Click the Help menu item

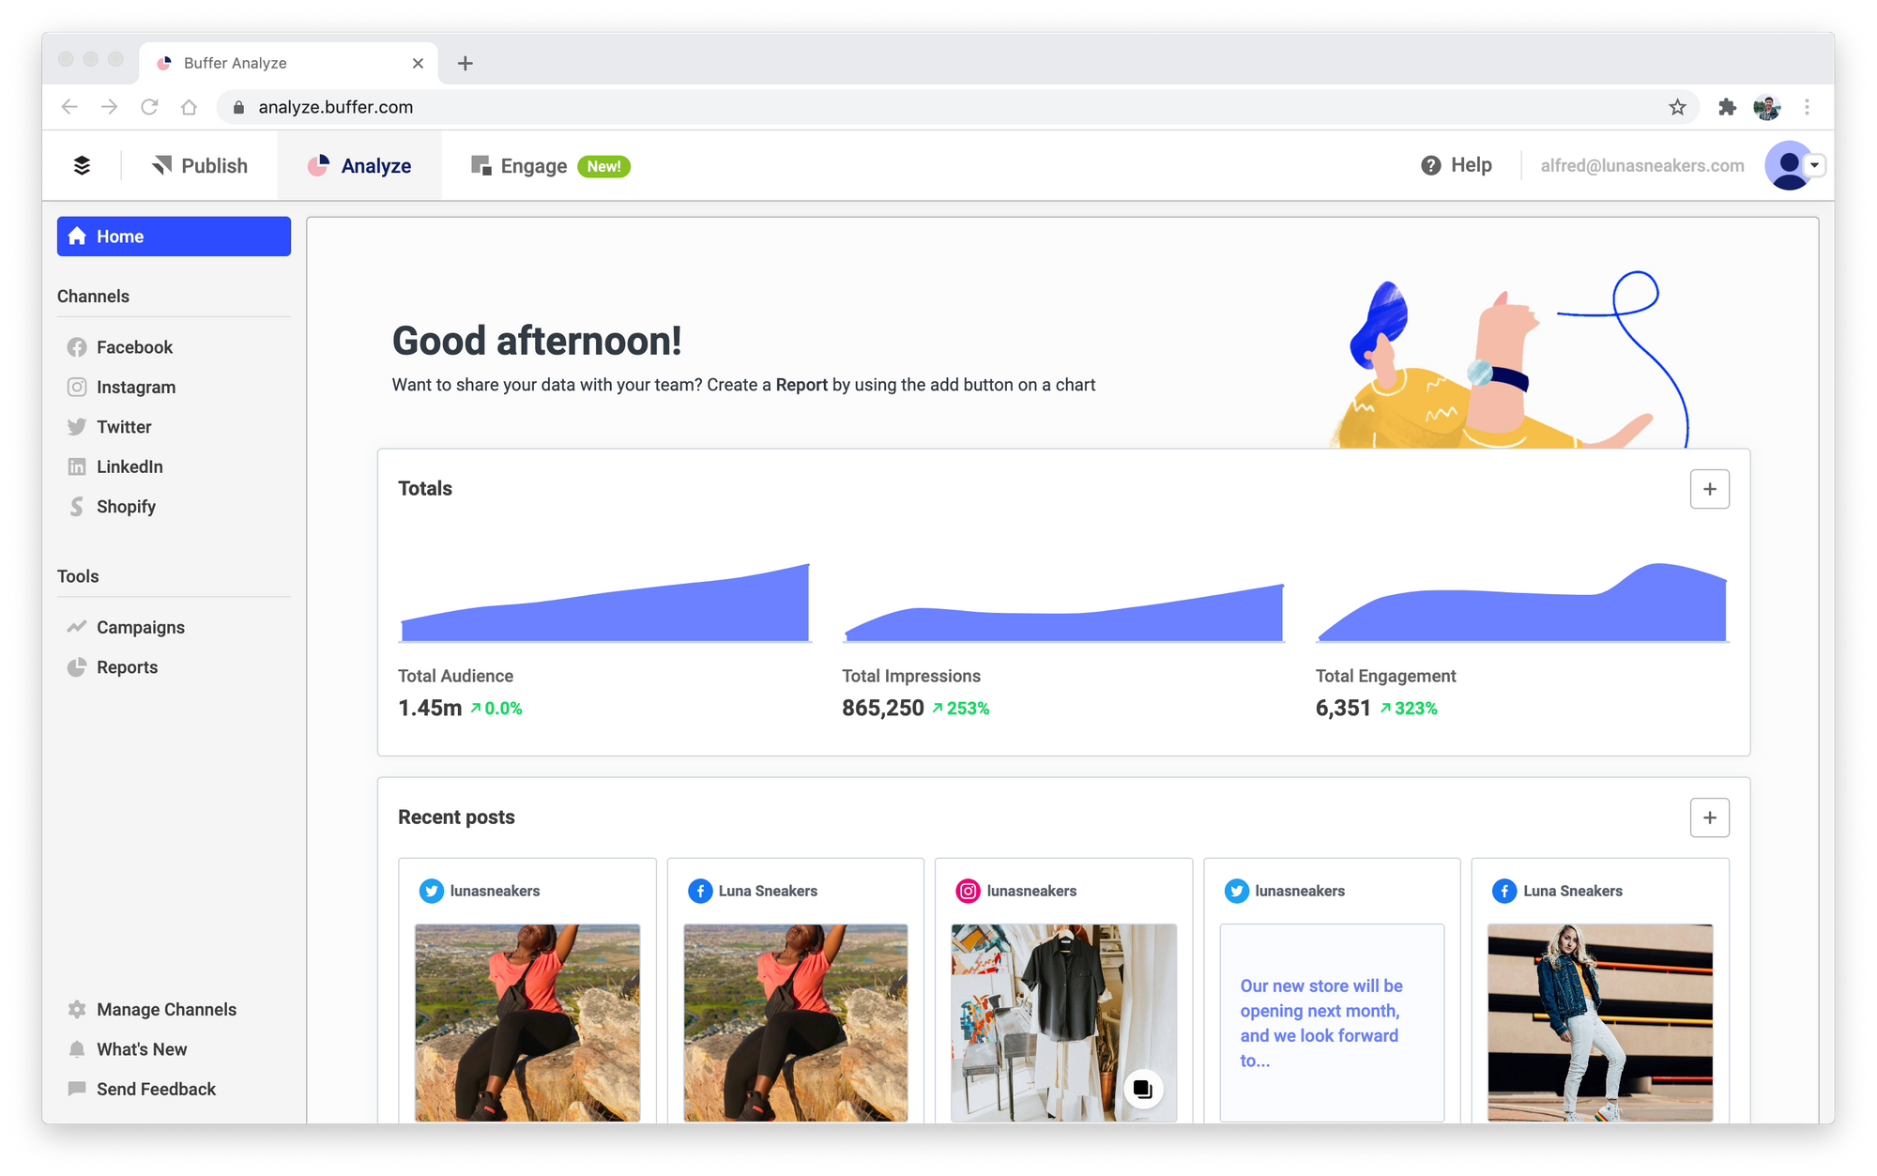tap(1456, 165)
